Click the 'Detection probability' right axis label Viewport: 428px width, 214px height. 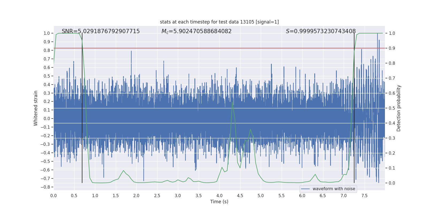click(x=399, y=108)
